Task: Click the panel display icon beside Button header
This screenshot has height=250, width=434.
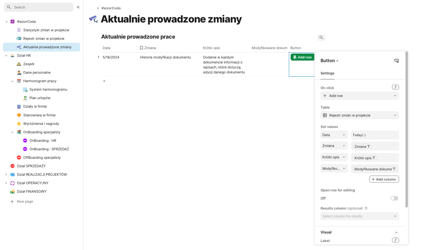Action: (396, 61)
